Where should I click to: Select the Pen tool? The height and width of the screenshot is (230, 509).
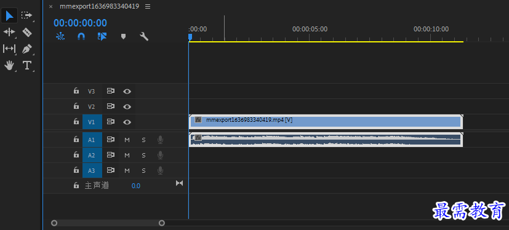tap(26, 49)
